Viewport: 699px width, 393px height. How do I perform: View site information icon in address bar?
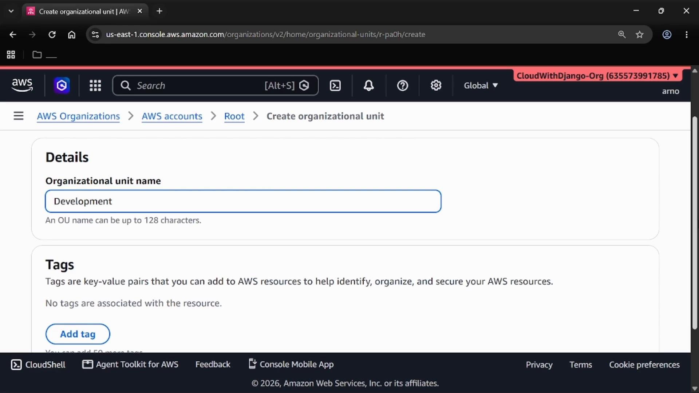[95, 35]
